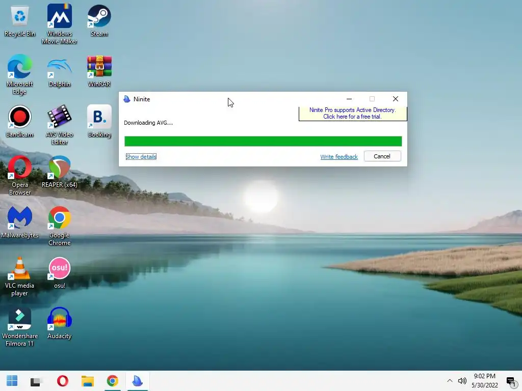Select the Malwarebytes desktop icon
This screenshot has width=522, height=391.
point(20,222)
